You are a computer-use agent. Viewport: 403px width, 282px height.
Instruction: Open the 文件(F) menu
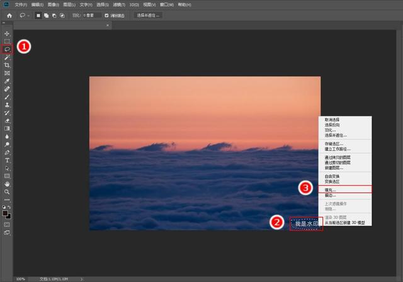pyautogui.click(x=21, y=4)
